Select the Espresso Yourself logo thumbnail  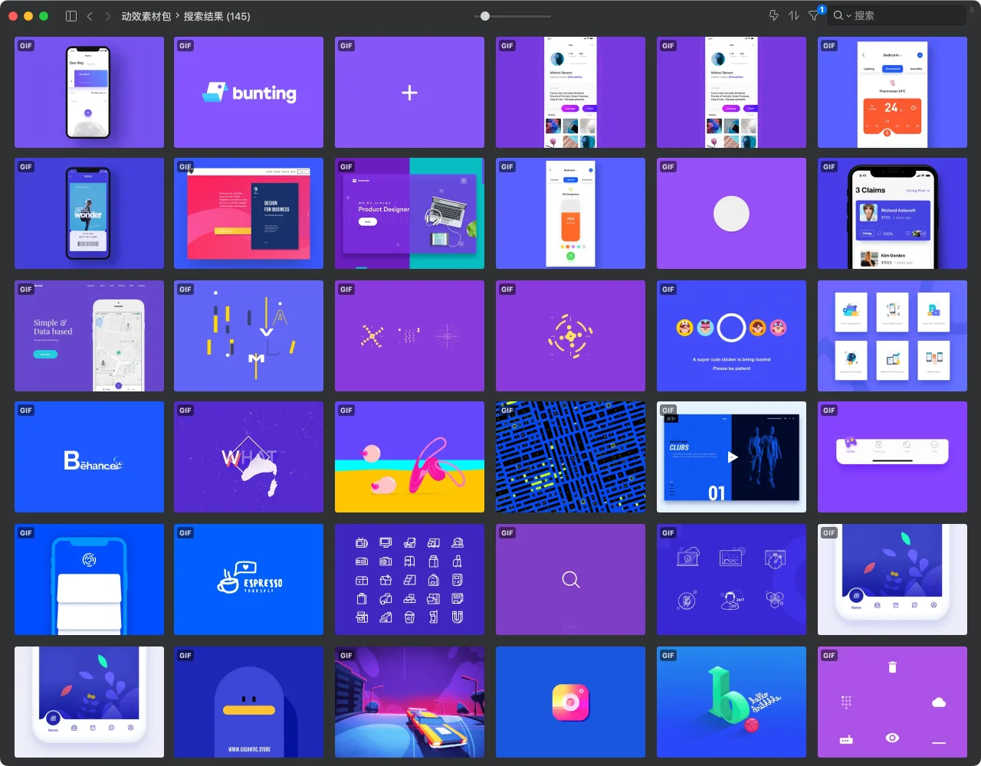pos(248,580)
